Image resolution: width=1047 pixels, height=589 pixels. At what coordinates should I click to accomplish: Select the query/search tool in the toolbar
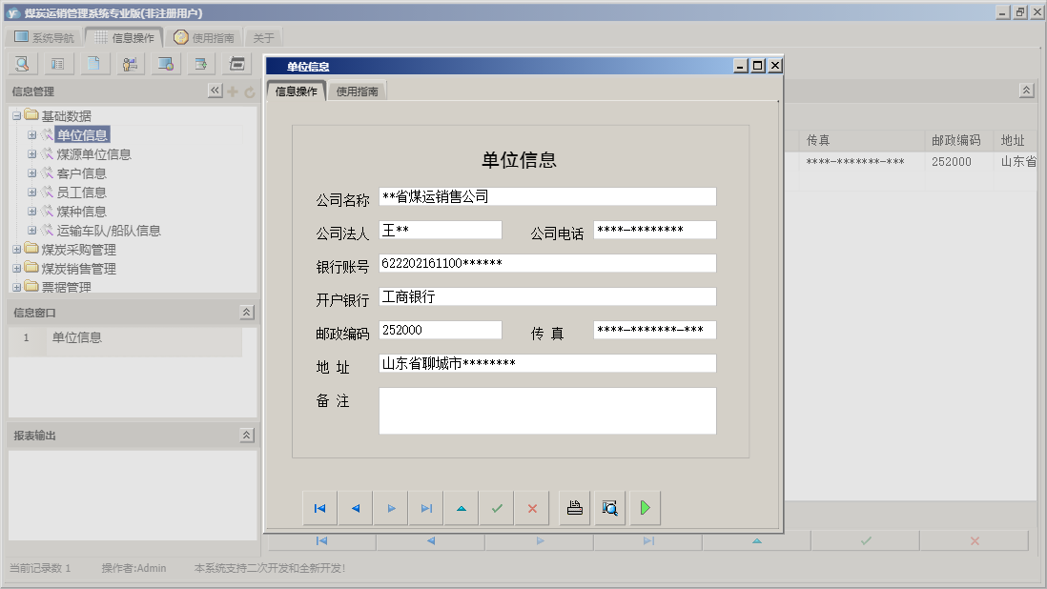pyautogui.click(x=23, y=63)
